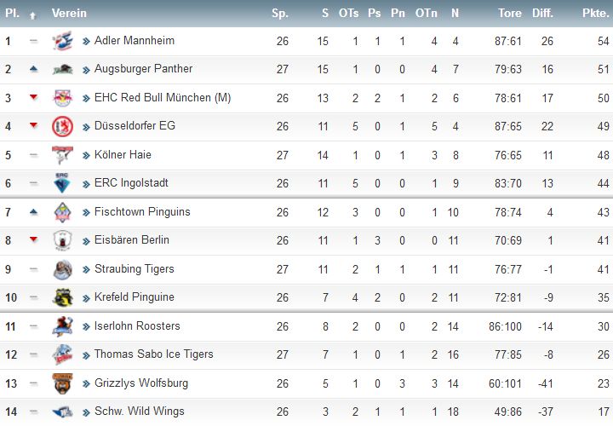Open the Fischtown Pinguins team link
The width and height of the screenshot is (613, 426).
point(142,211)
